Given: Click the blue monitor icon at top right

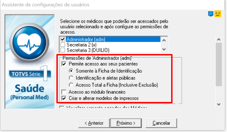Looking at the screenshot, I should point(211,14).
